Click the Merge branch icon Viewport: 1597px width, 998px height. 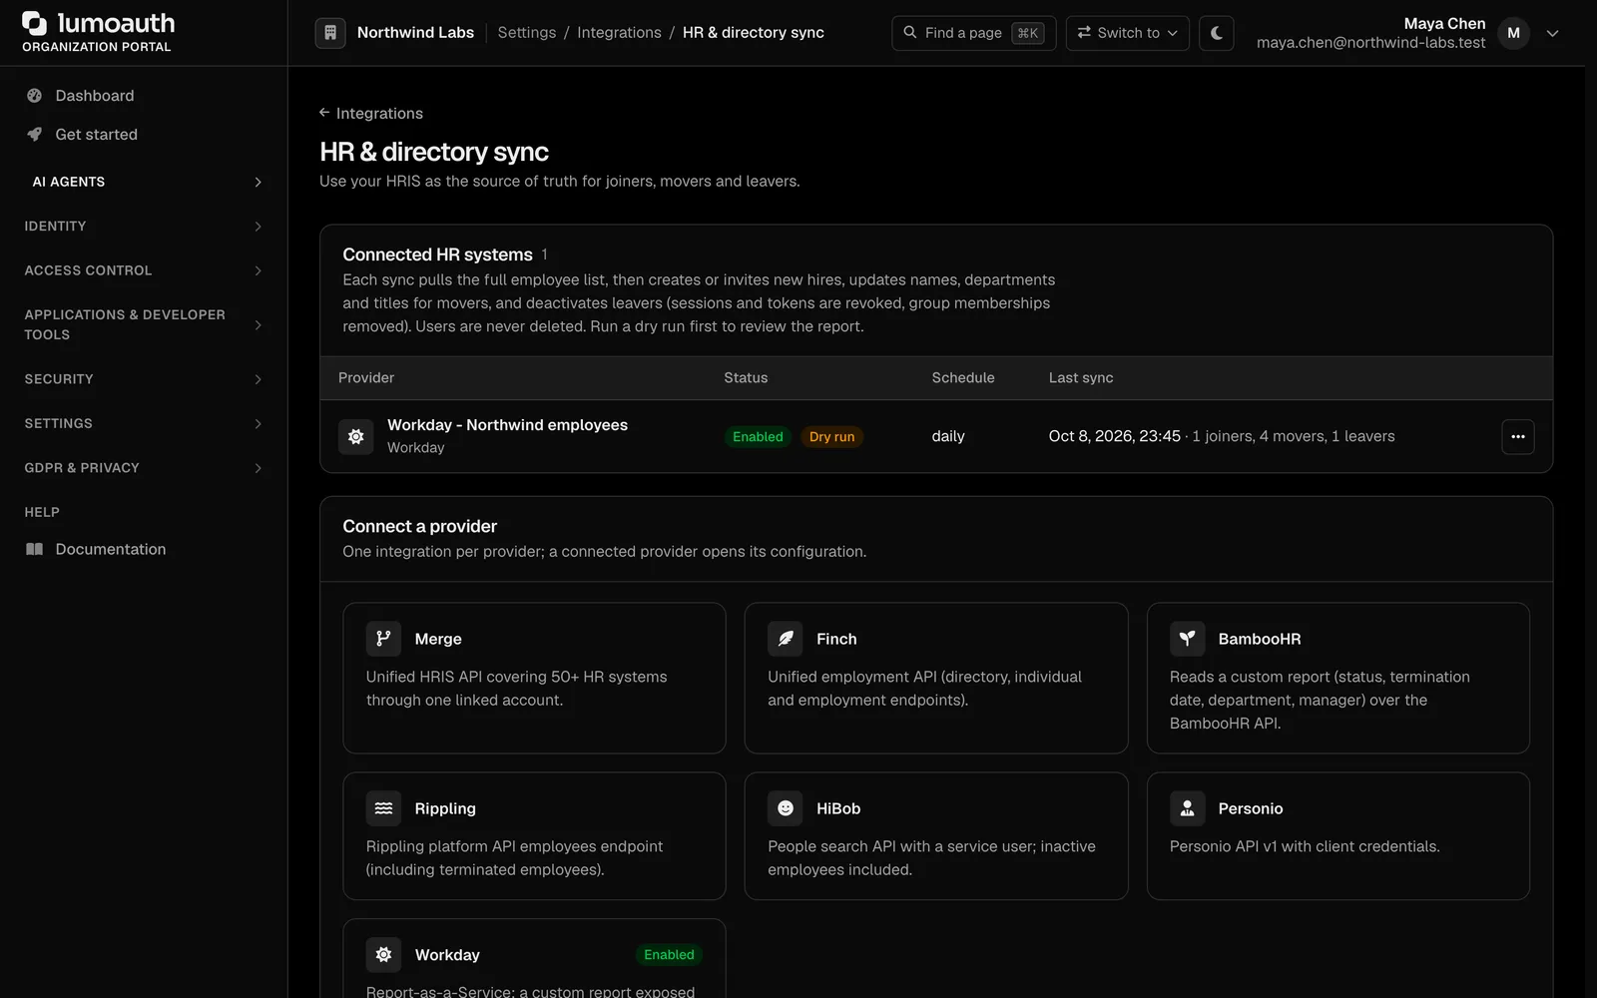[383, 639]
